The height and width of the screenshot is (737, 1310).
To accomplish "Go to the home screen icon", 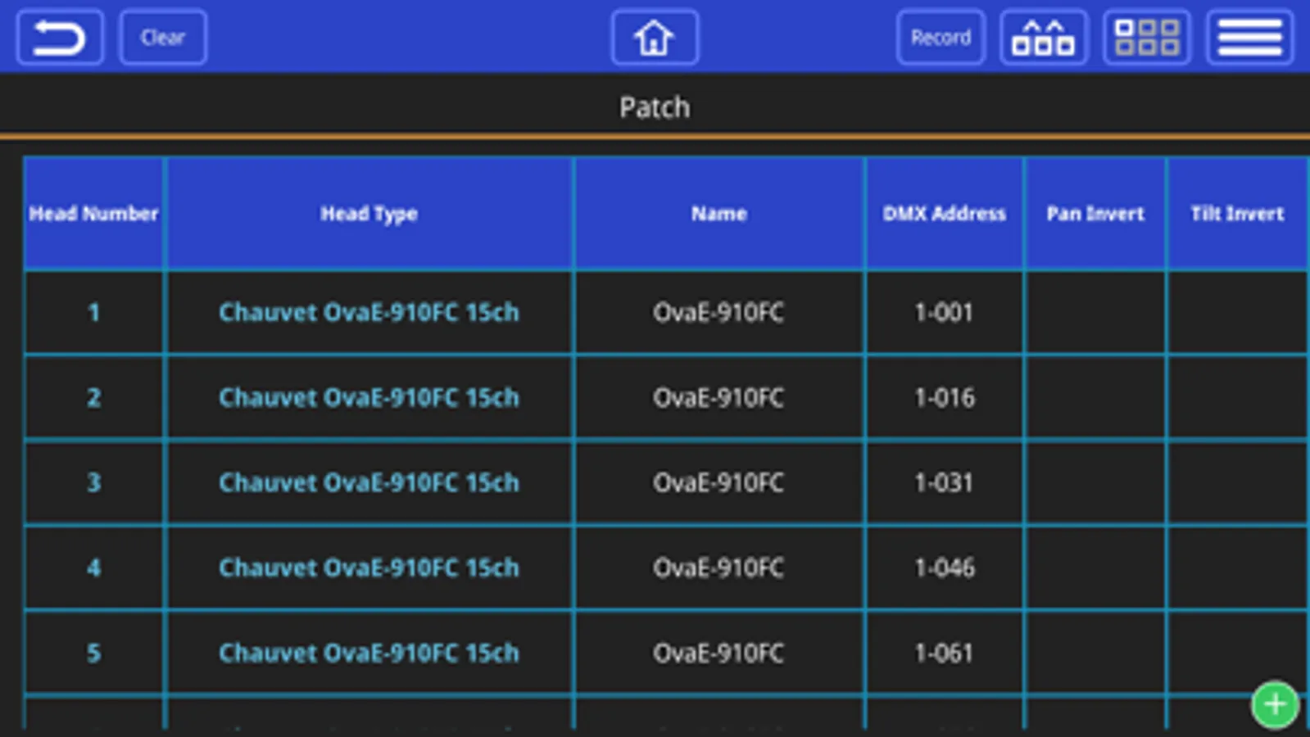I will pos(655,38).
